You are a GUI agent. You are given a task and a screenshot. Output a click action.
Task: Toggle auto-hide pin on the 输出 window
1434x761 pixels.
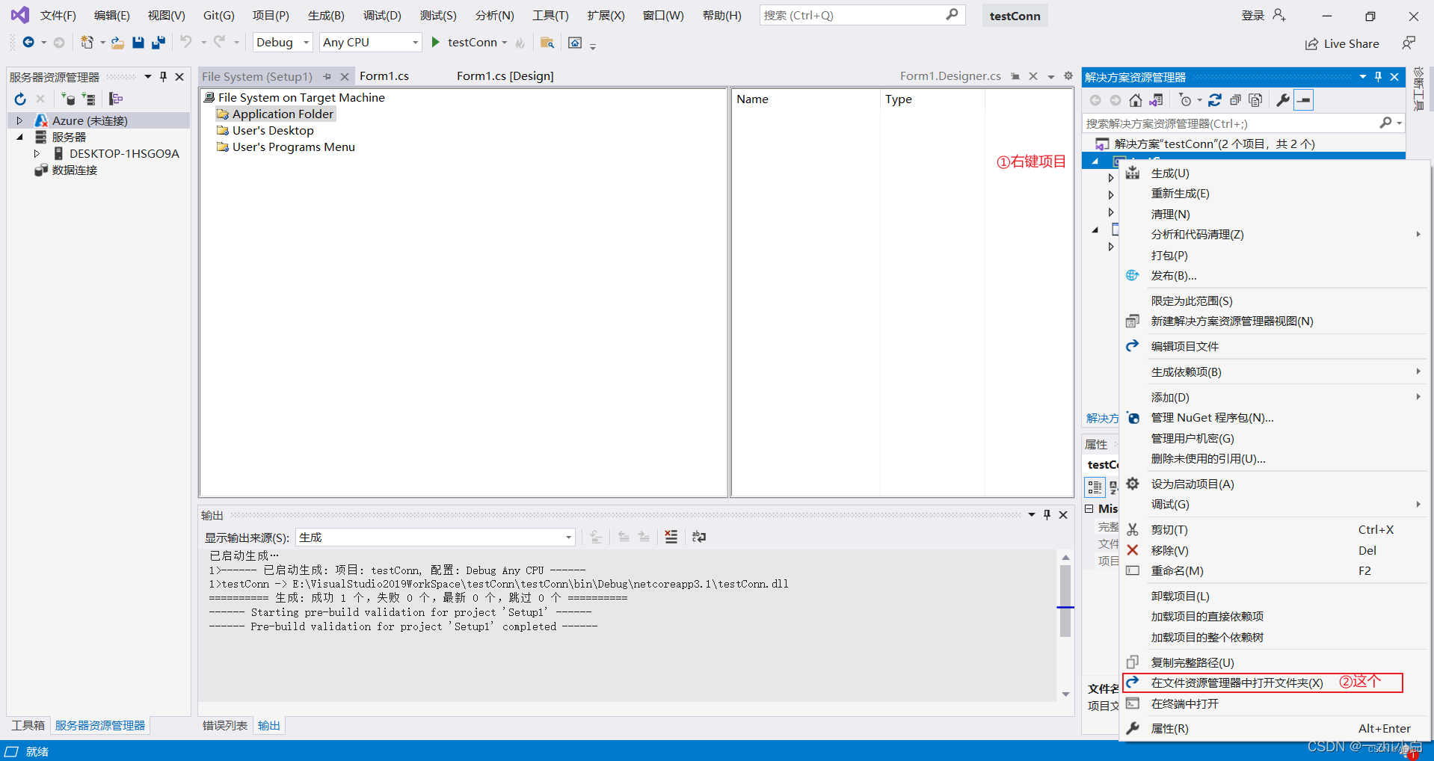coord(1047,514)
